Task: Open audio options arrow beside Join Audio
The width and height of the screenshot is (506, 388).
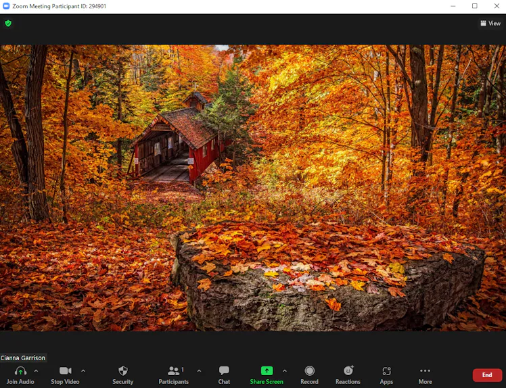Action: [x=36, y=371]
